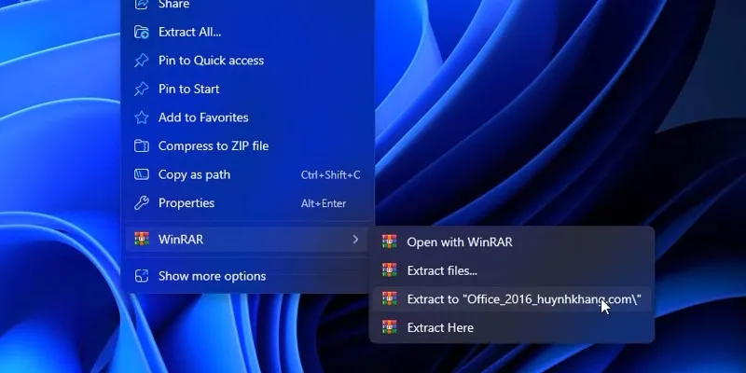746x373 pixels.
Task: Click the WinRAR icon beside Extract Here
Action: click(390, 327)
